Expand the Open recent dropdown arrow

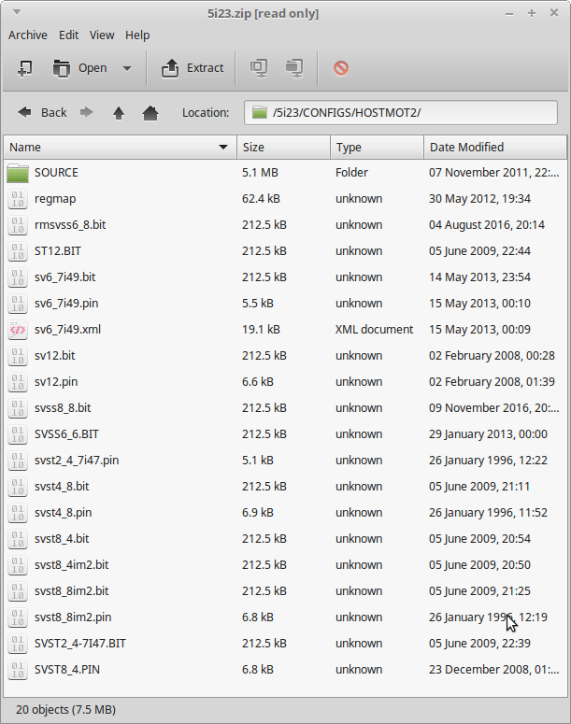pyautogui.click(x=127, y=68)
